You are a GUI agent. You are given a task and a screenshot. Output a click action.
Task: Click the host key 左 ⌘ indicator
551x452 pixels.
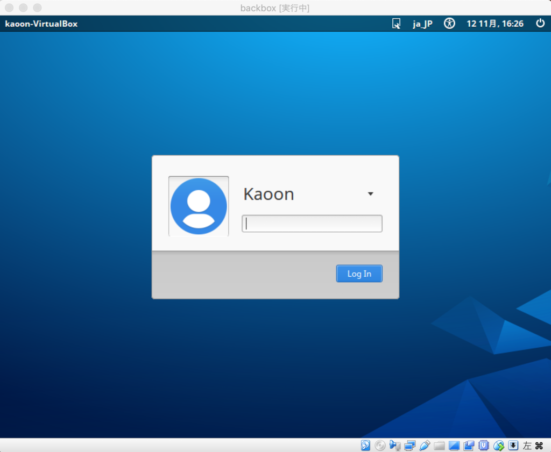click(x=533, y=446)
